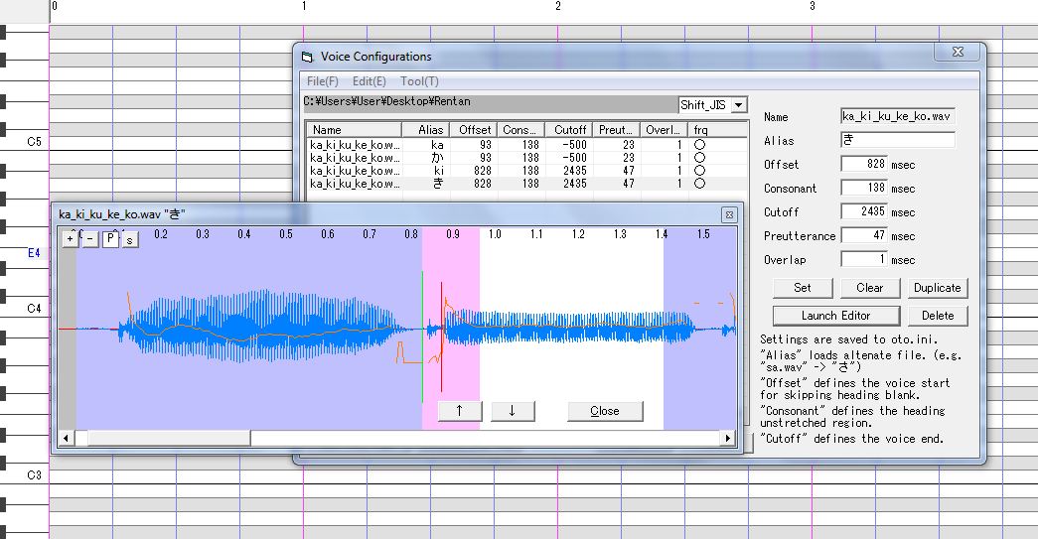Sort by the Offset column header

(x=474, y=130)
